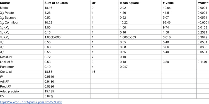Click the DF column header
The width and height of the screenshot is (209, 104).
(94, 3)
